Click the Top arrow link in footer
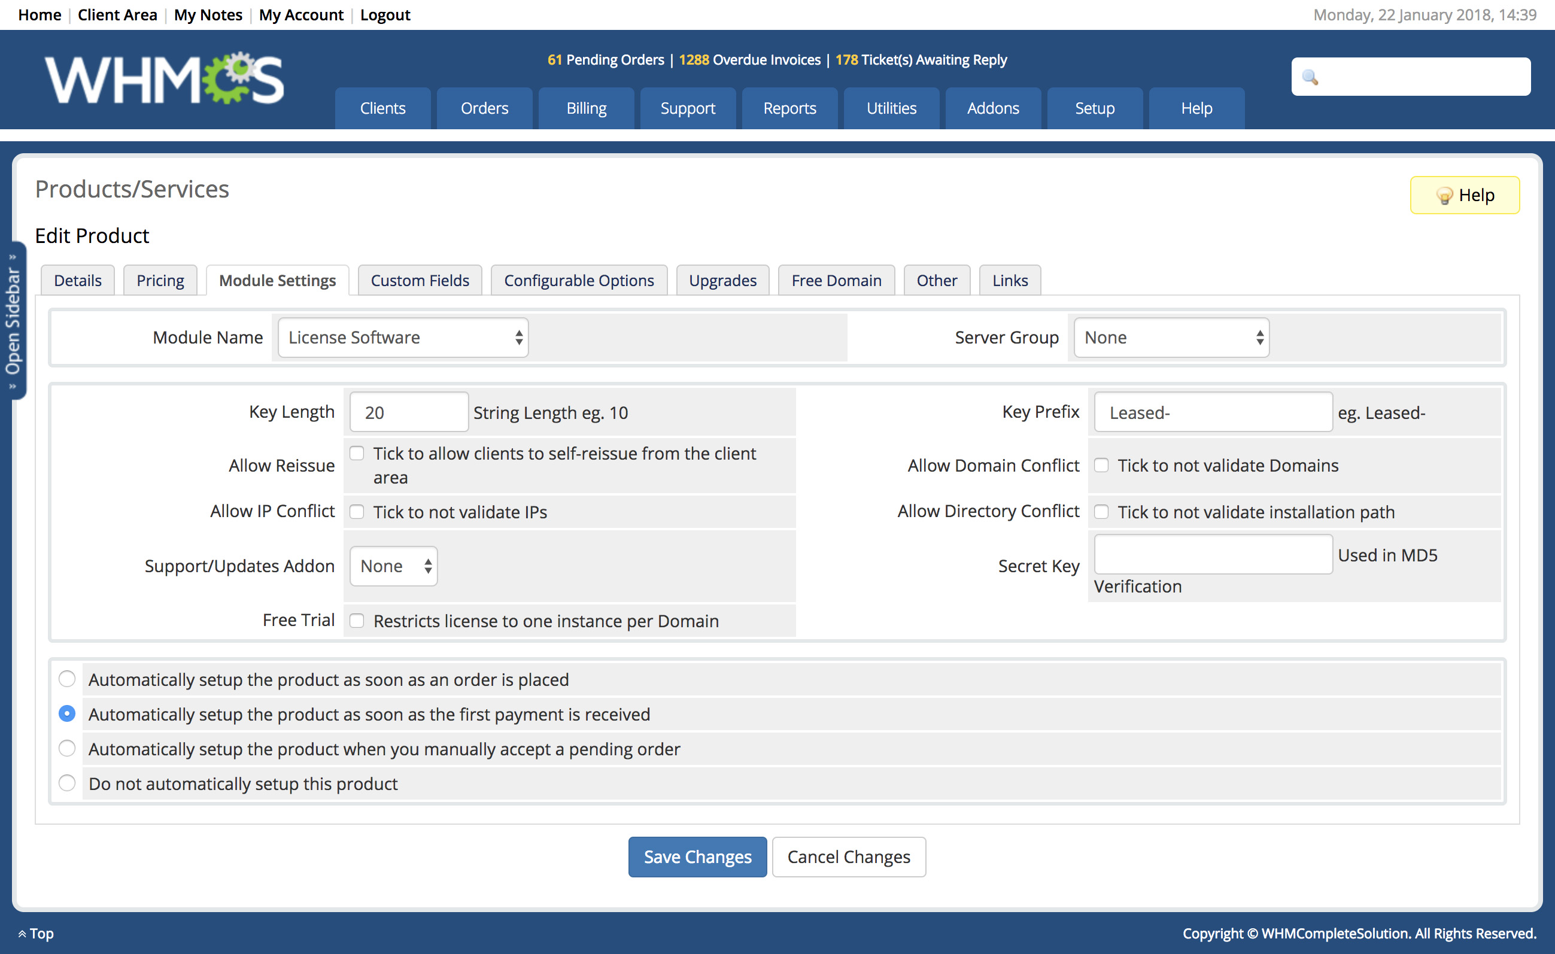Image resolution: width=1555 pixels, height=954 pixels. [36, 933]
